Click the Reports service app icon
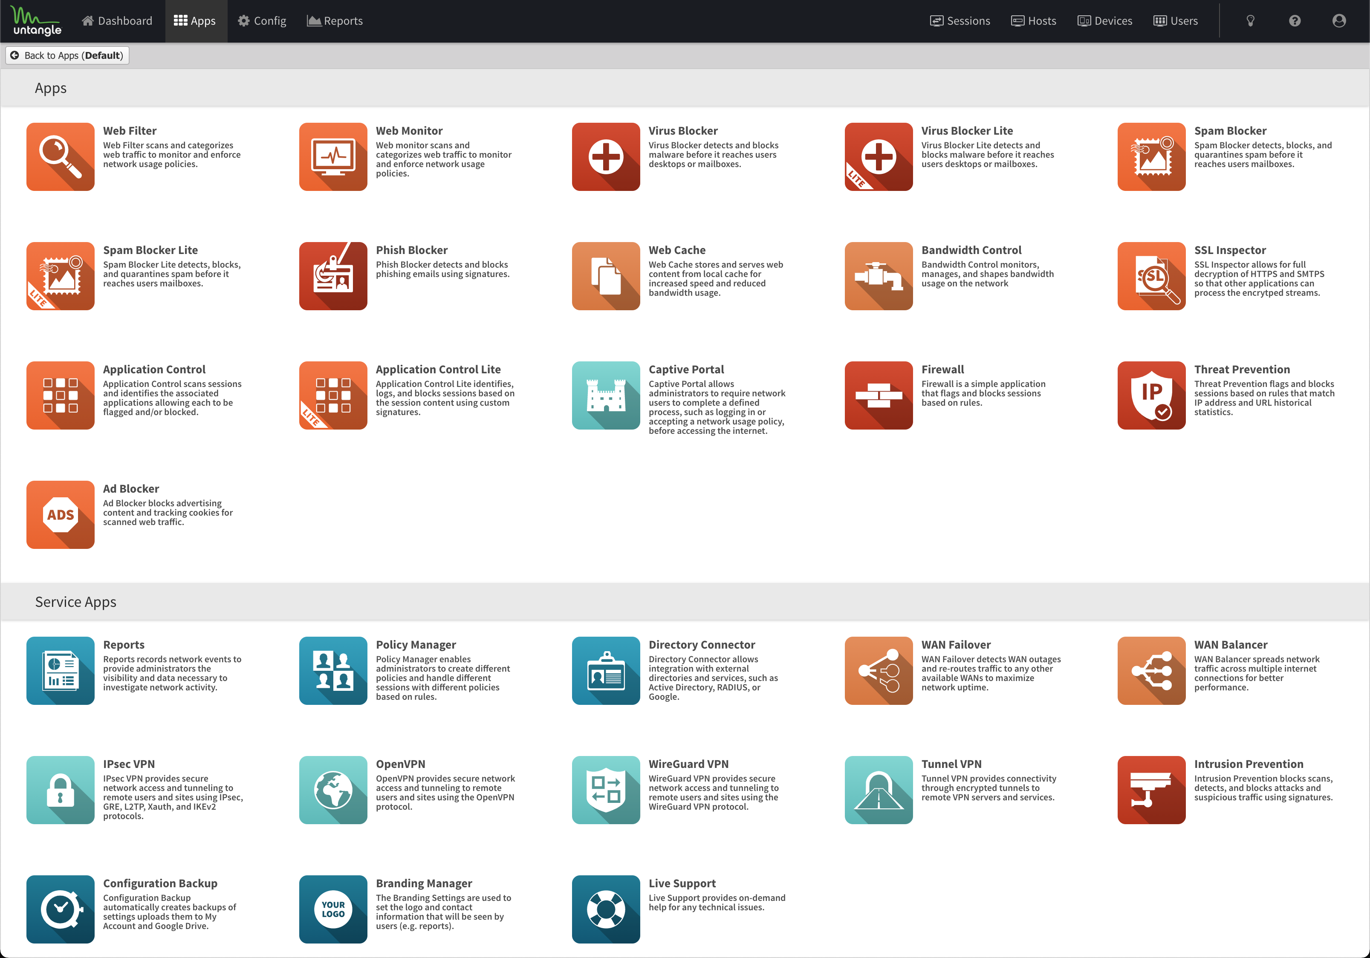Screen dimensions: 1370x958 point(60,670)
